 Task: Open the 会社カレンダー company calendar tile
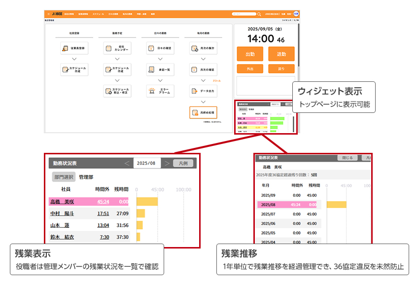tap(117, 48)
